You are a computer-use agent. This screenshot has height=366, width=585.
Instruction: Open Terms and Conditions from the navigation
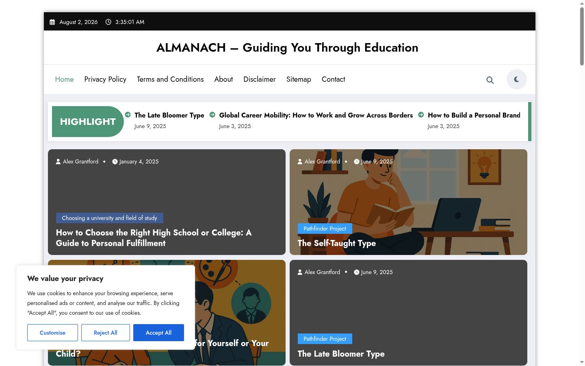[170, 79]
